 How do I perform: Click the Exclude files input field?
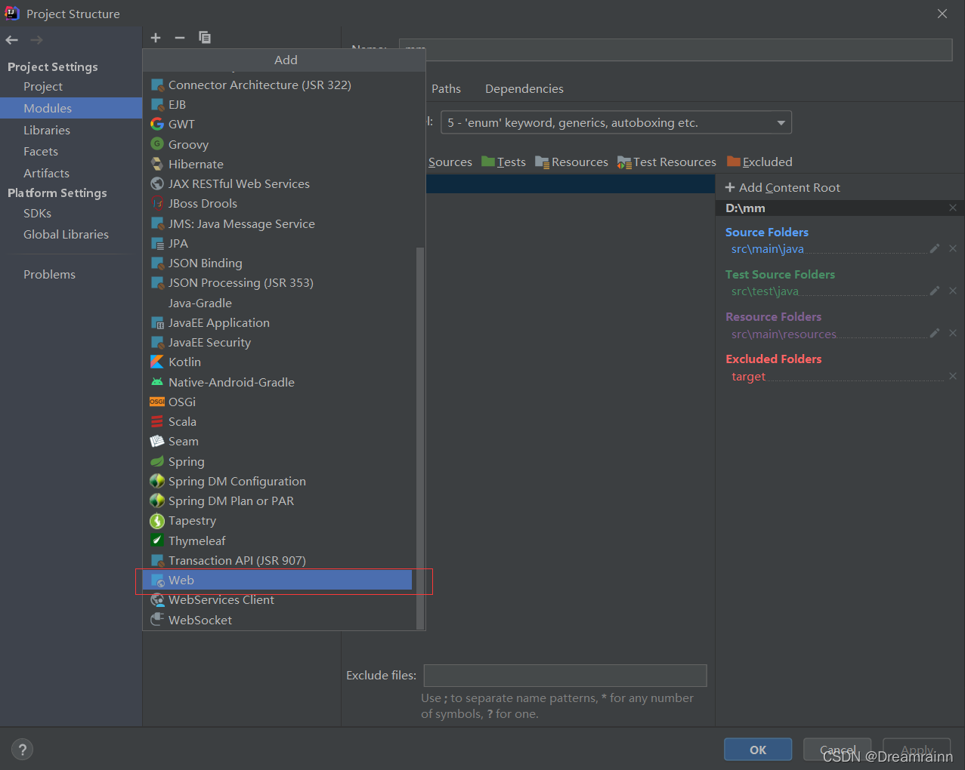tap(565, 676)
